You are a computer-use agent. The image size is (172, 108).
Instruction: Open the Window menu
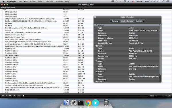click(x=59, y=1)
